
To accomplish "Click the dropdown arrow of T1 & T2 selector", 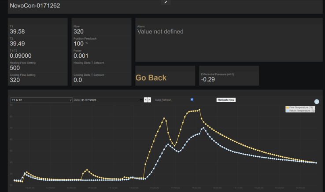I will point(70,100).
